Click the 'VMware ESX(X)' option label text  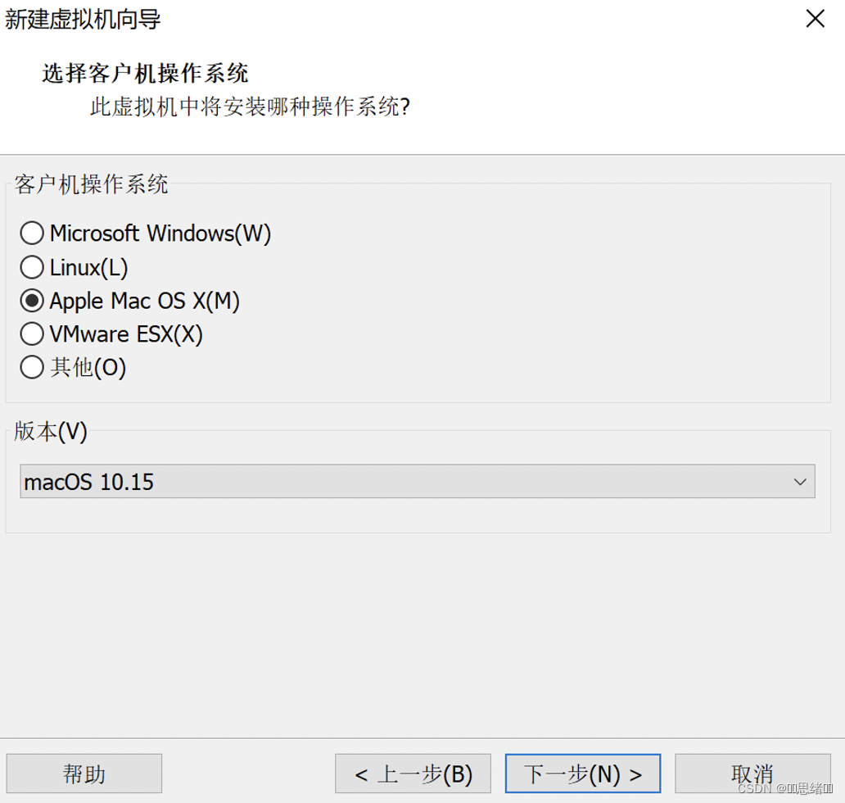(125, 334)
